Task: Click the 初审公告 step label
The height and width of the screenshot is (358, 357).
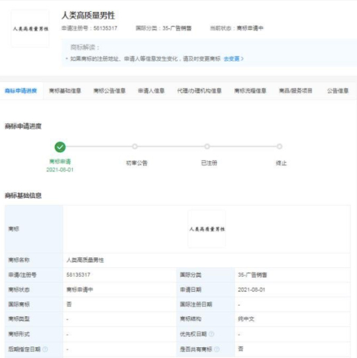Action: [136, 163]
